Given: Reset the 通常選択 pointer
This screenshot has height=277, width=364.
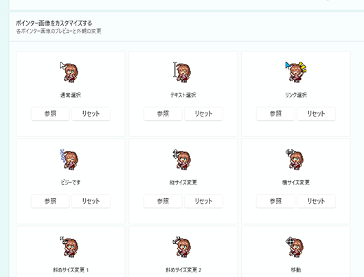Looking at the screenshot, I should 91,114.
